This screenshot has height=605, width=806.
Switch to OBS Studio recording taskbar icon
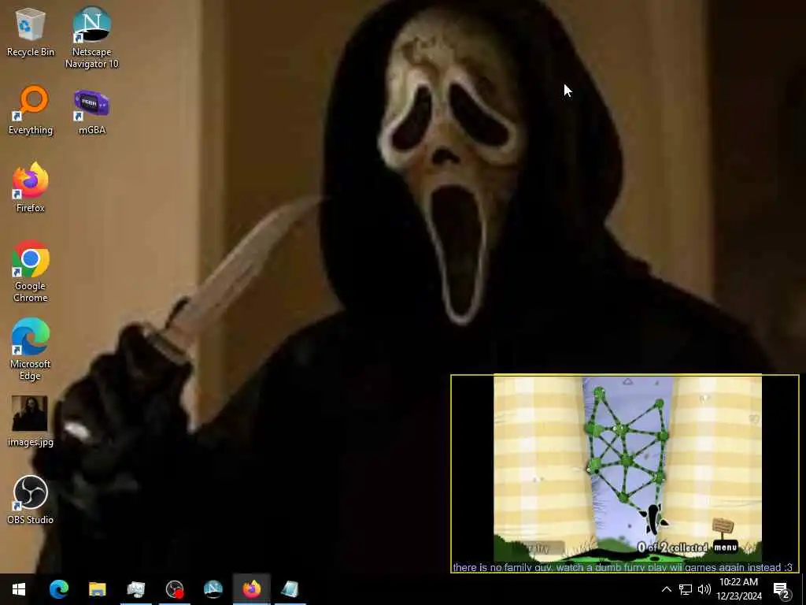[175, 589]
